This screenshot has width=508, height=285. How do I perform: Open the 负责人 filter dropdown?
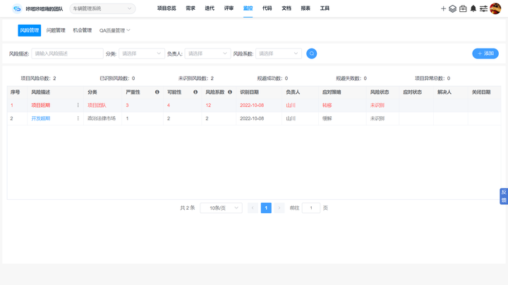(x=207, y=53)
